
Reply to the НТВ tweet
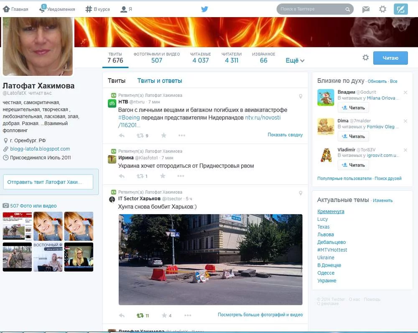click(x=122, y=136)
